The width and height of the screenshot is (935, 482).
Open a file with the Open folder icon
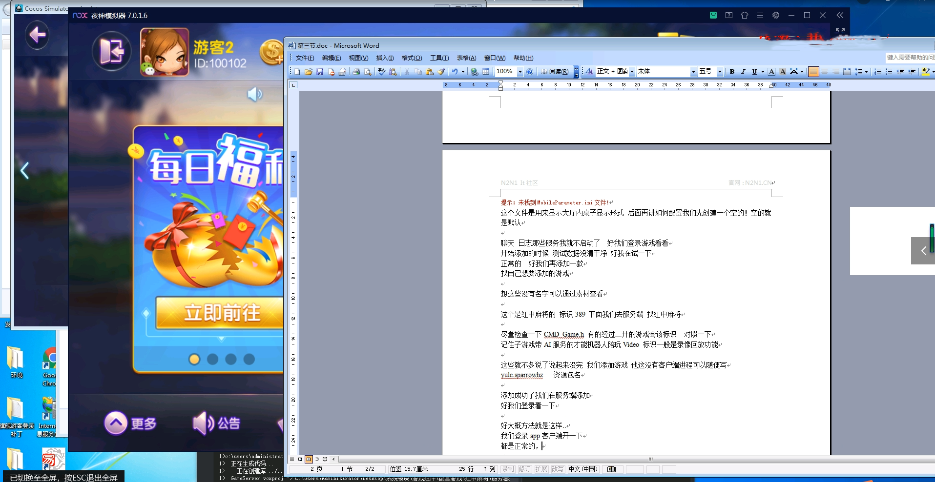[309, 72]
